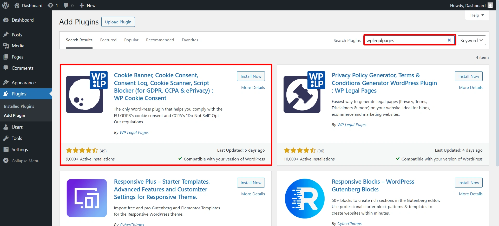Click the Pages icon in the sidebar
Viewport: 499px width, 226px height.
(x=6, y=57)
